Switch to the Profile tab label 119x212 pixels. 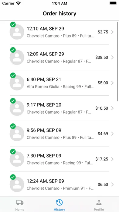click(99, 210)
